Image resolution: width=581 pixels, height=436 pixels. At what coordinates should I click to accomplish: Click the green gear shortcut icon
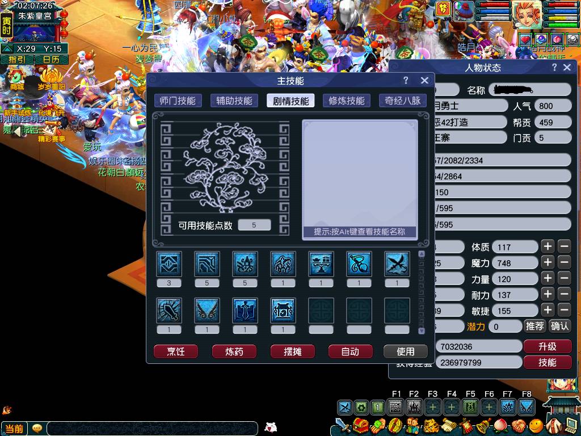(361, 408)
